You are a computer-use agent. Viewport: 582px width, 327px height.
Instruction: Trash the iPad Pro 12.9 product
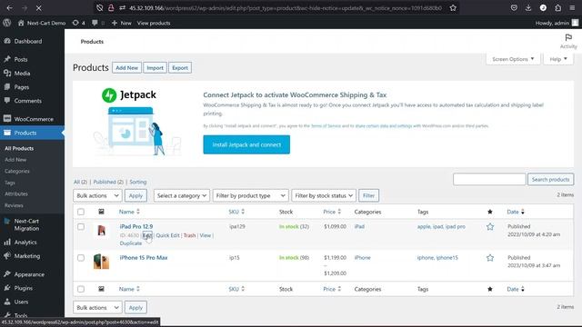click(x=189, y=235)
